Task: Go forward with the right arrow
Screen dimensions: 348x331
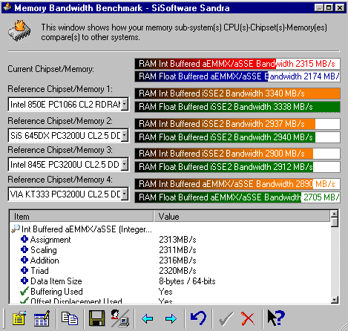Action: tap(171, 318)
